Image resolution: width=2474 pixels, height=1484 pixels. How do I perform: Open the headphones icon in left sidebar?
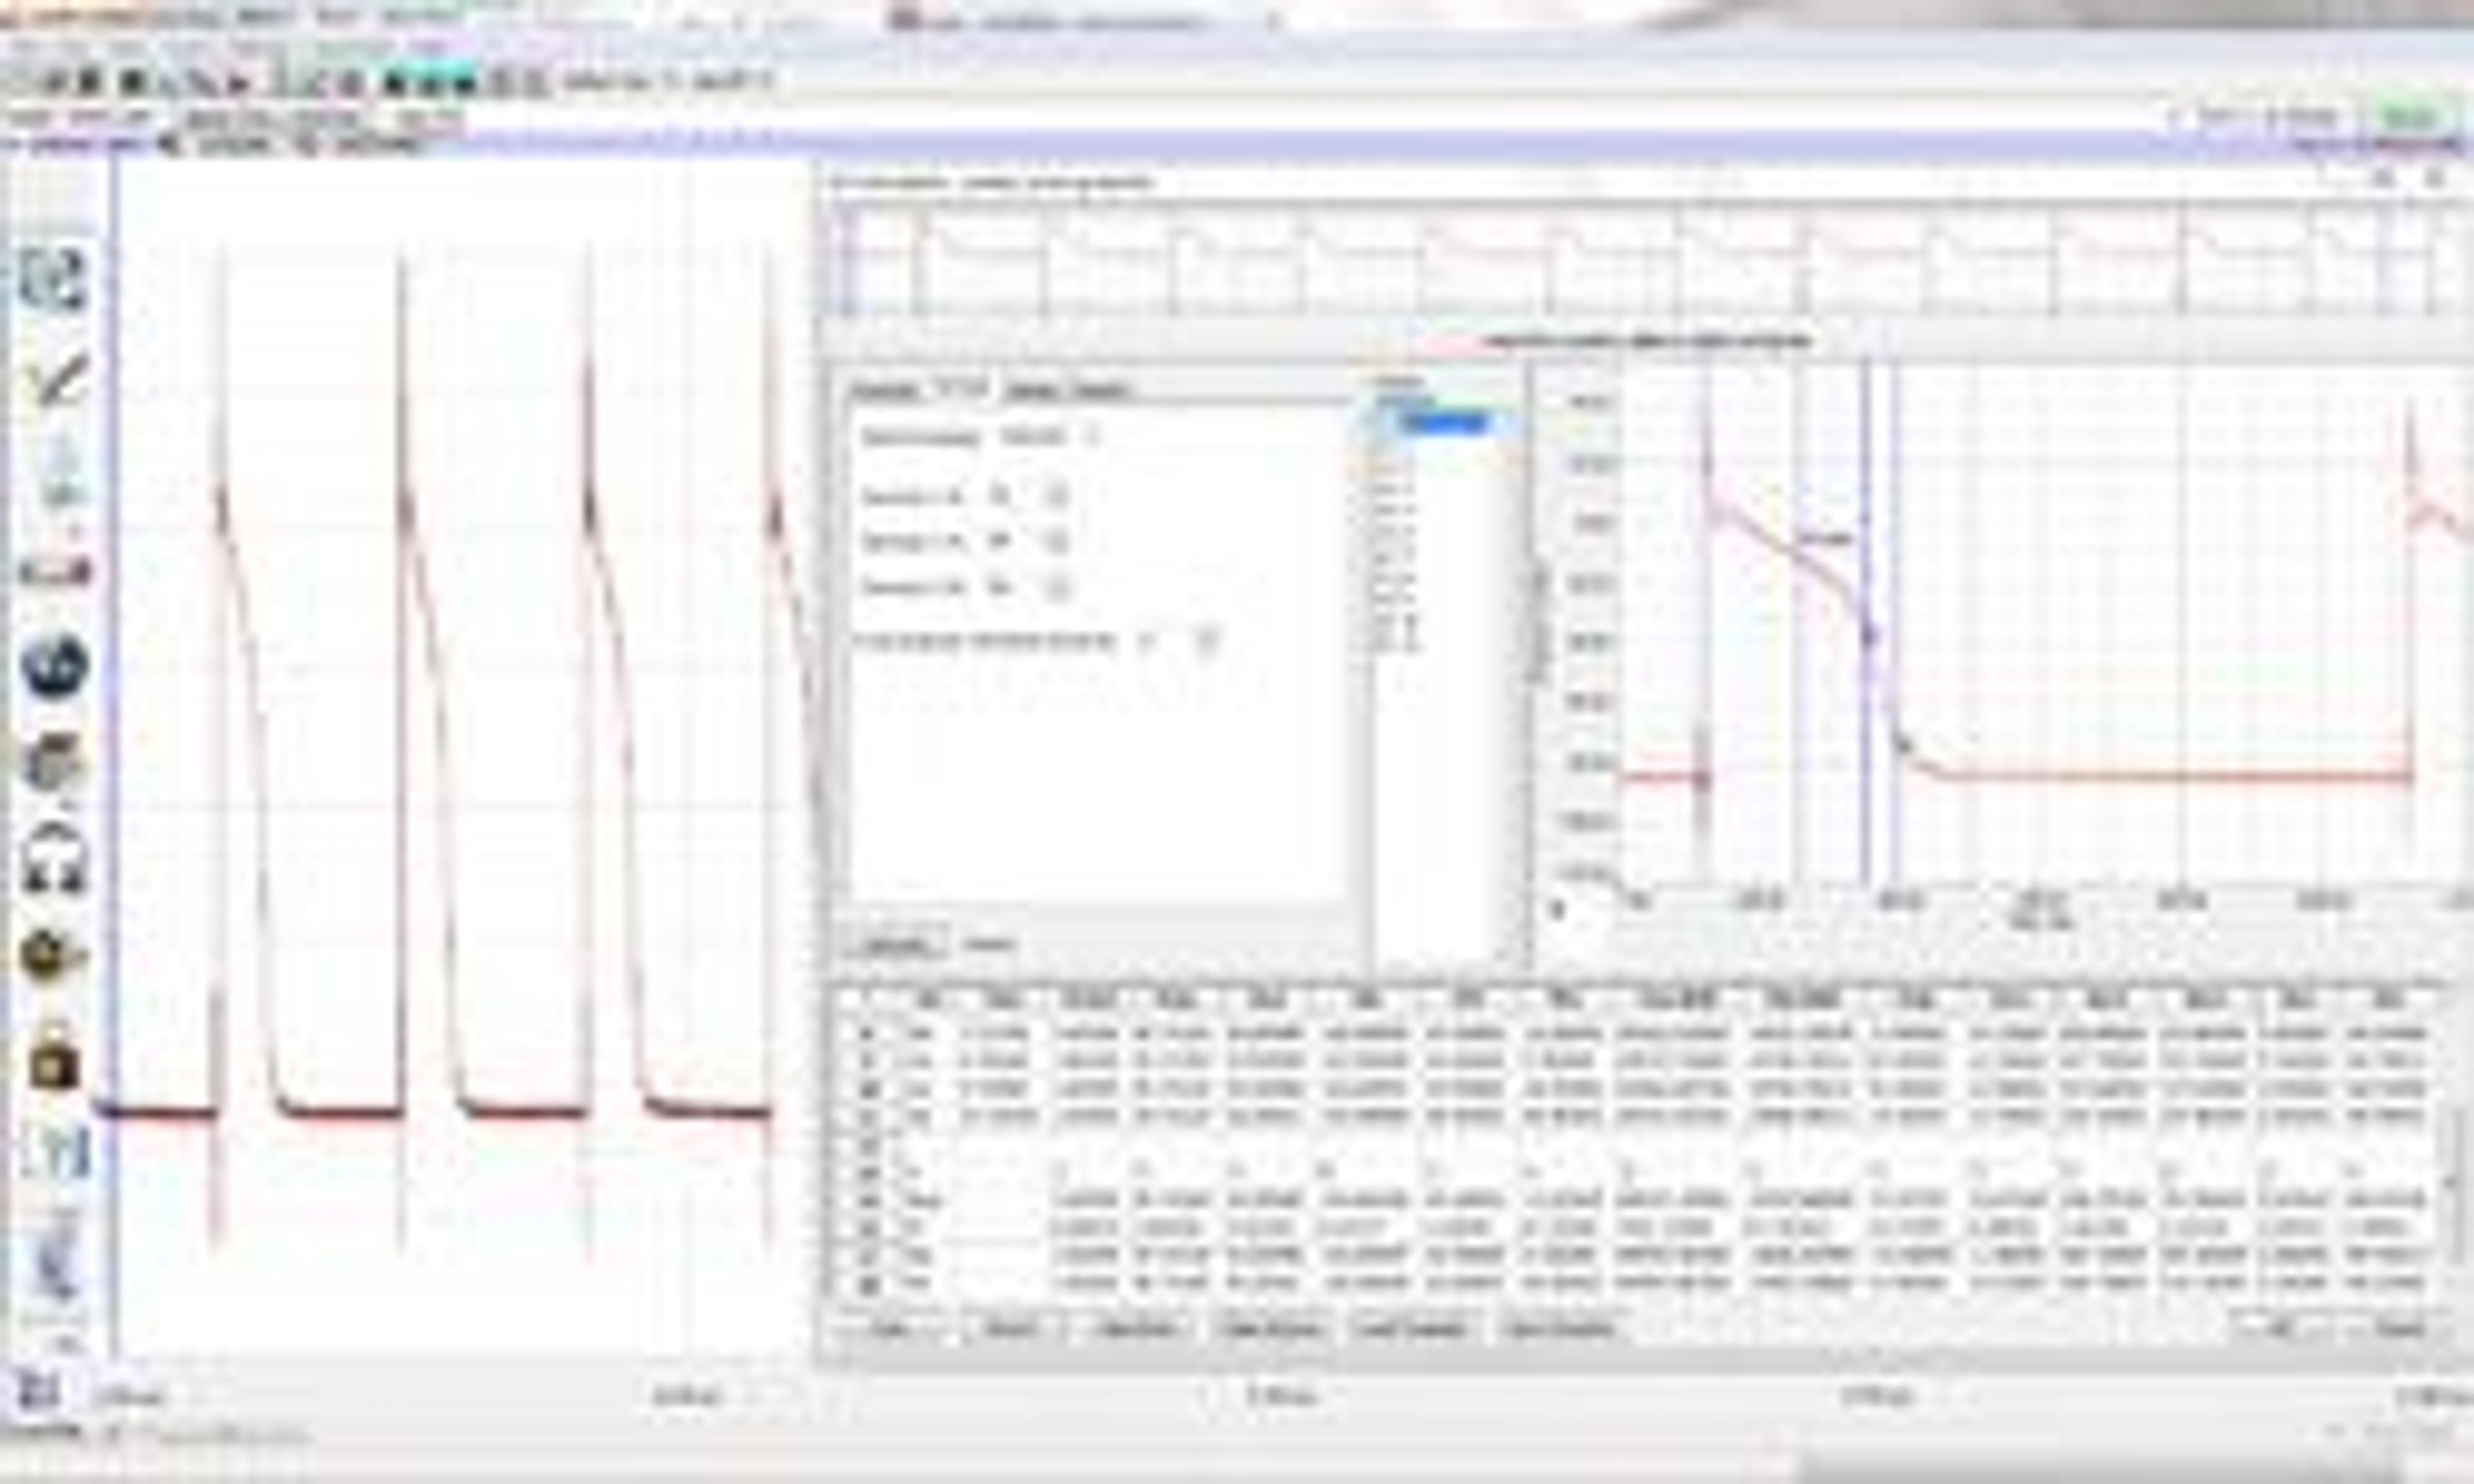pos(54,860)
